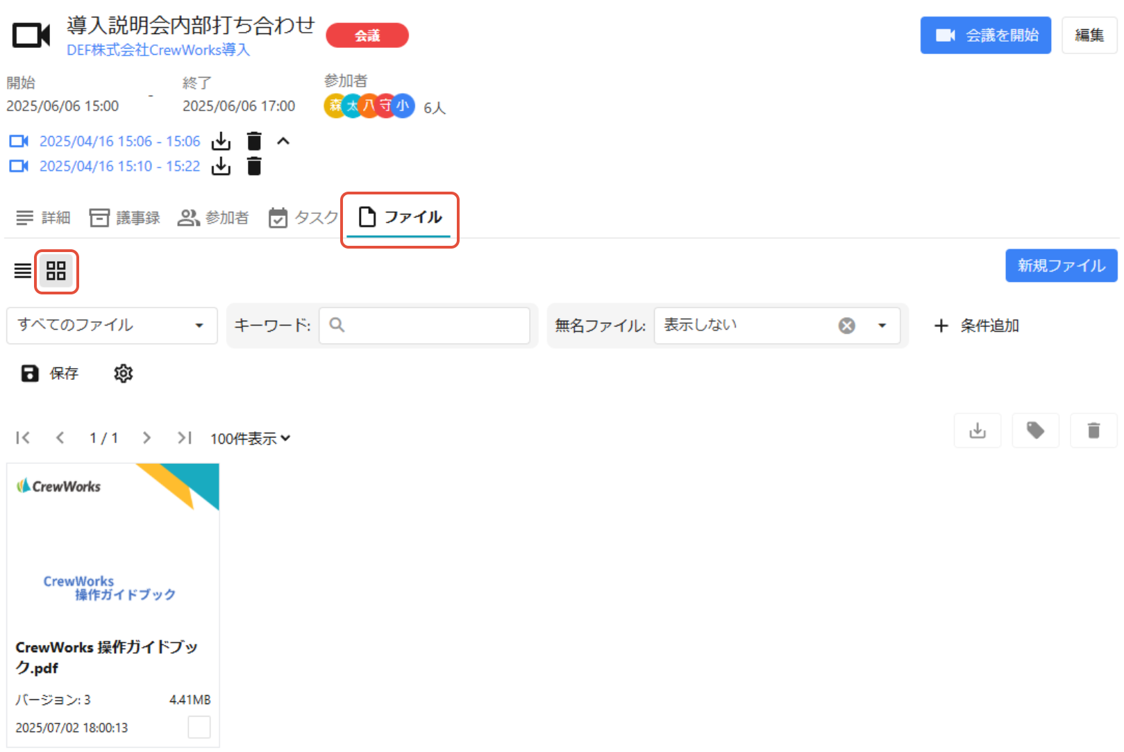Switch to the 議事録 tab

tap(125, 218)
